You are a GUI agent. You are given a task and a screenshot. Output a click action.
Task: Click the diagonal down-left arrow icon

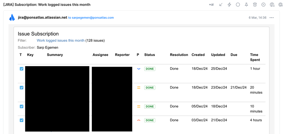(221, 5)
